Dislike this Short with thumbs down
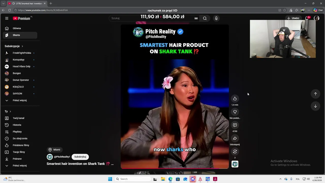This screenshot has width=325, height=183. [235, 112]
